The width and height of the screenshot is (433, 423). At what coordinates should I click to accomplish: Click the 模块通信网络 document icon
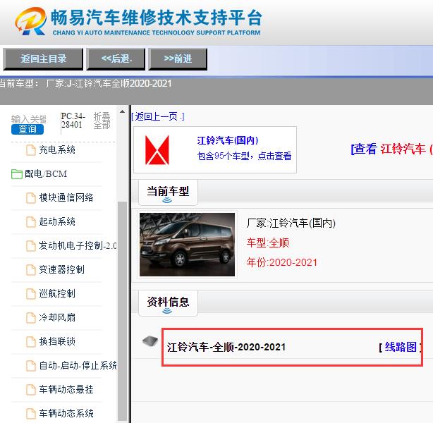pyautogui.click(x=30, y=198)
